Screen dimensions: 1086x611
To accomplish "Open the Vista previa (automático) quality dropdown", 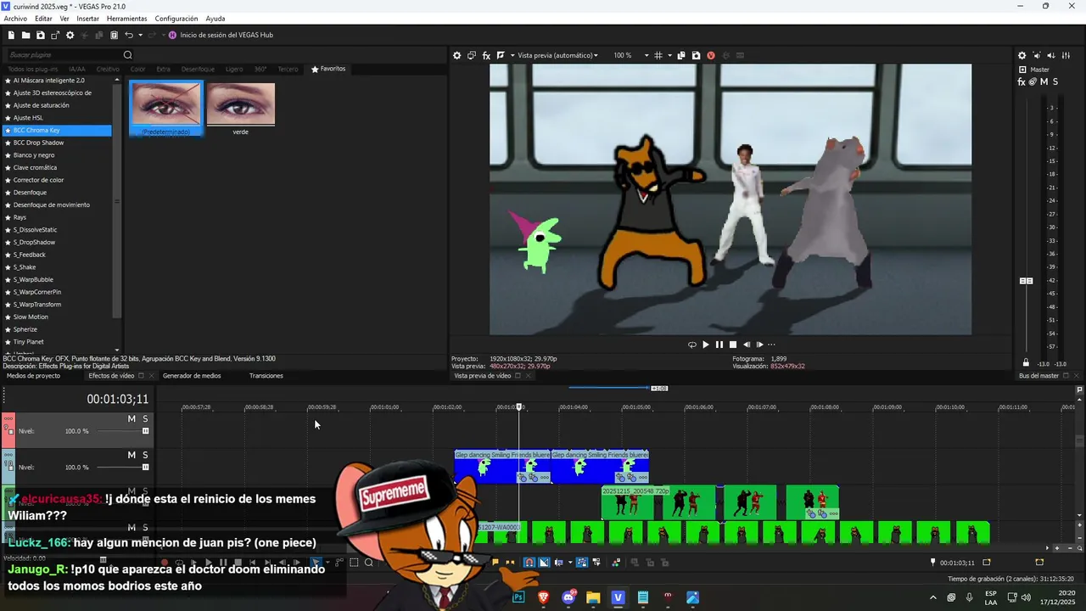I will tap(557, 55).
